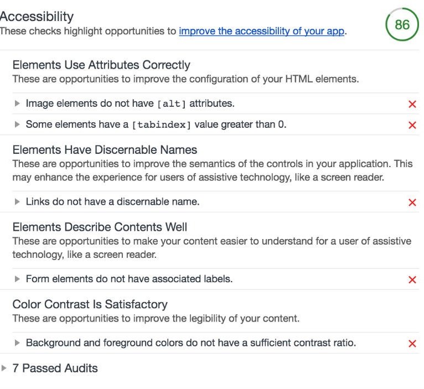Expand the image alt attributes audit arrow
The width and height of the screenshot is (424, 389).
[17, 103]
